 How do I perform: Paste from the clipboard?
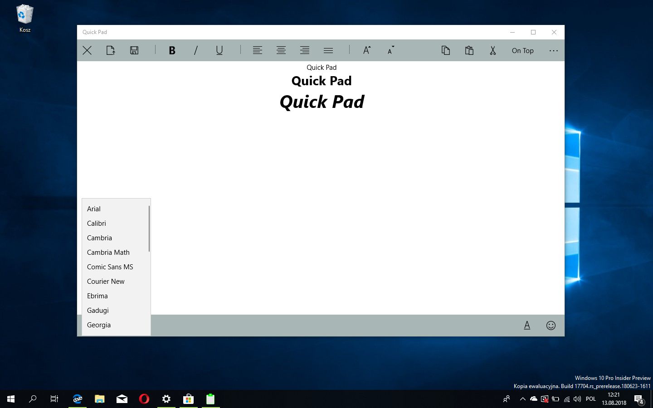[469, 50]
